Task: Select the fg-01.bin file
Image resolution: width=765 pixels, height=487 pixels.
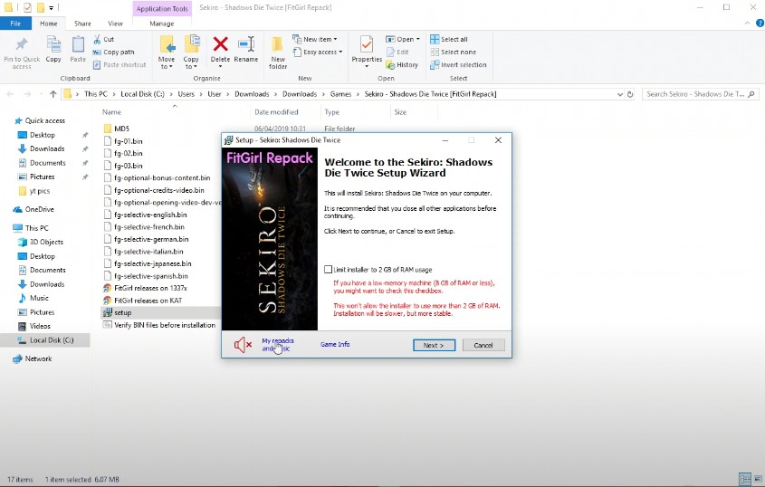Action: 129,141
